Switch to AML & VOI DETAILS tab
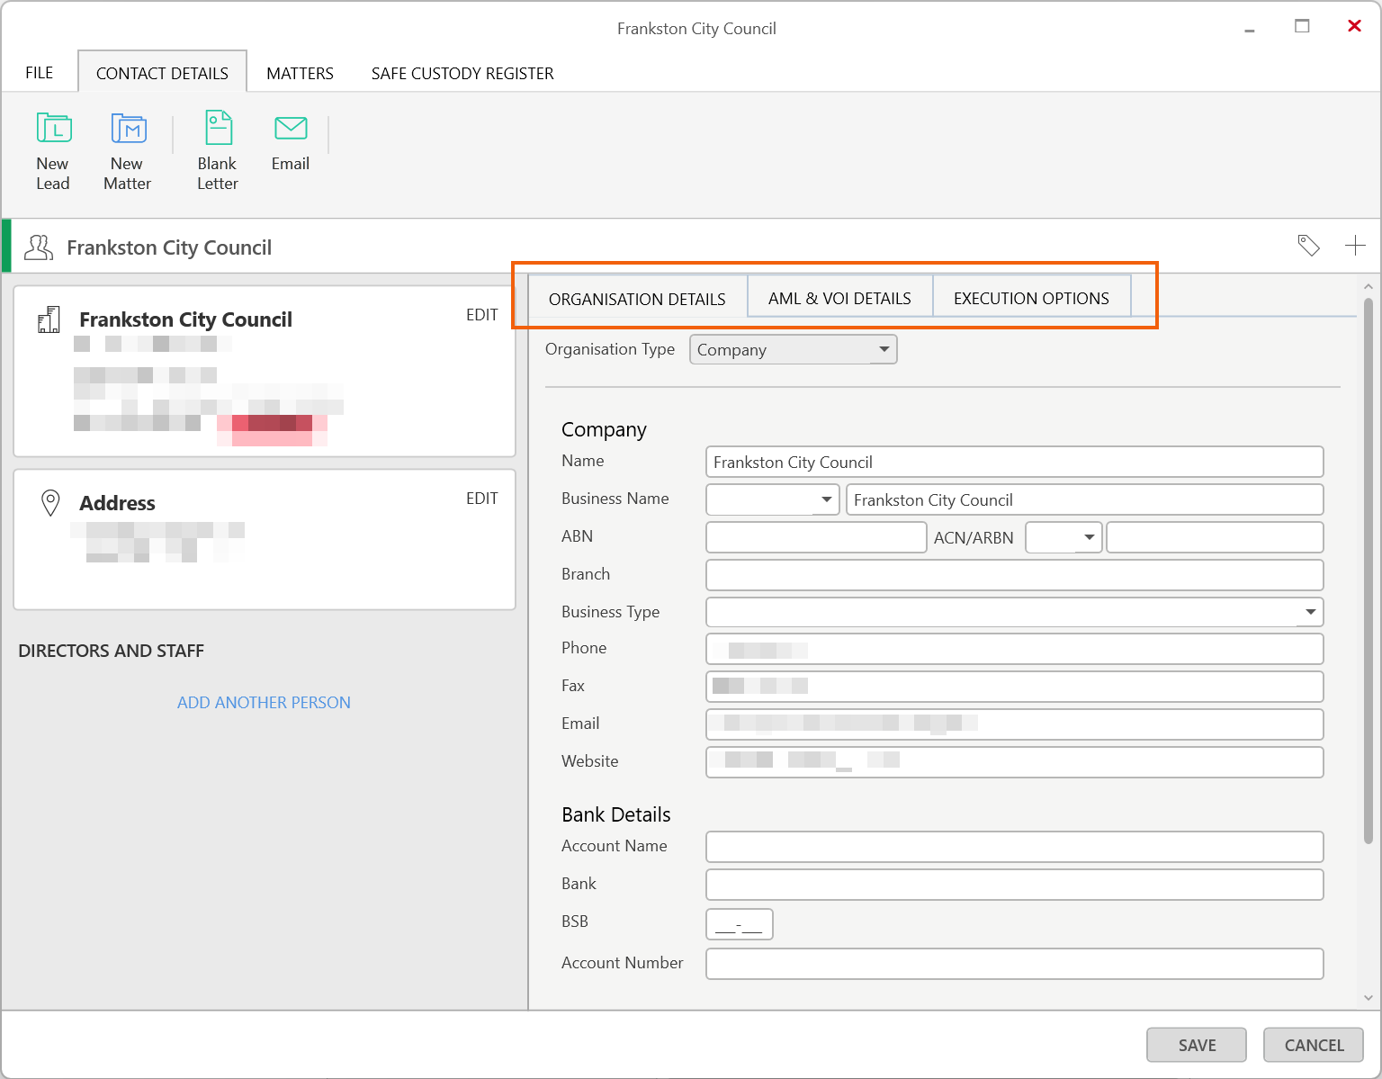Viewport: 1382px width, 1079px height. (839, 299)
